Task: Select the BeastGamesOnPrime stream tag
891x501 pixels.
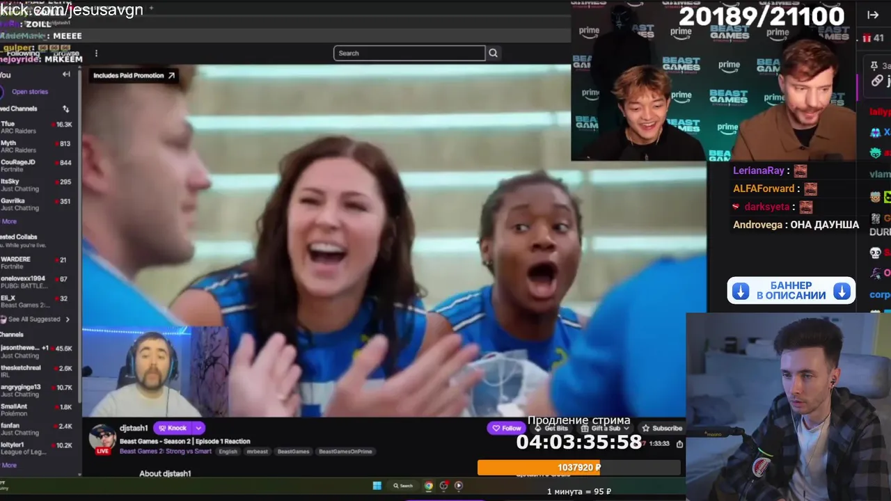Action: click(x=346, y=452)
